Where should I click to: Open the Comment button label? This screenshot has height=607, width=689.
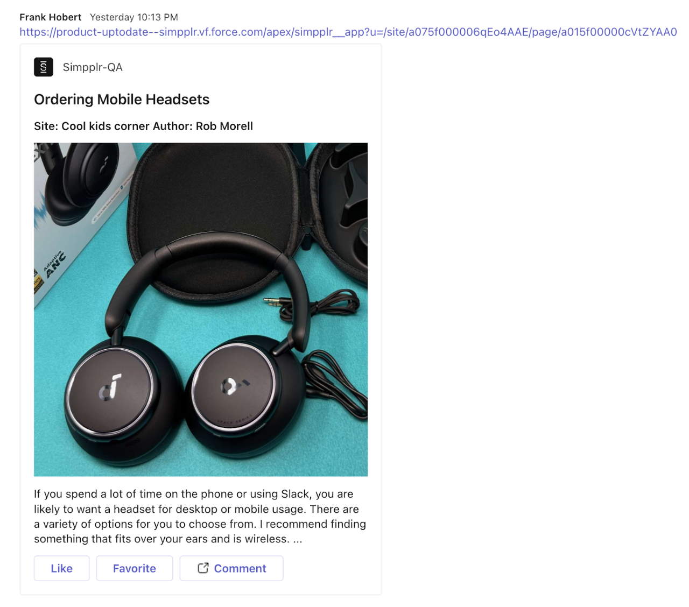[x=240, y=568]
